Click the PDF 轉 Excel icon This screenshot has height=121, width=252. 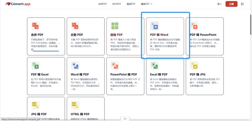(x=35, y=66)
